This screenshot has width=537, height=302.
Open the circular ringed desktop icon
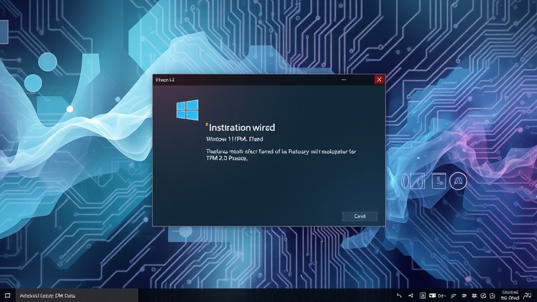(x=458, y=181)
